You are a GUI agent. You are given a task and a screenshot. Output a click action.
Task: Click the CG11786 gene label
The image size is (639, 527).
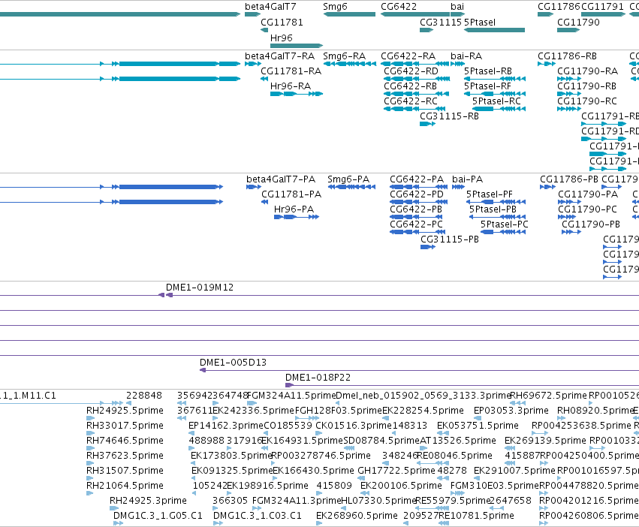[x=559, y=7]
